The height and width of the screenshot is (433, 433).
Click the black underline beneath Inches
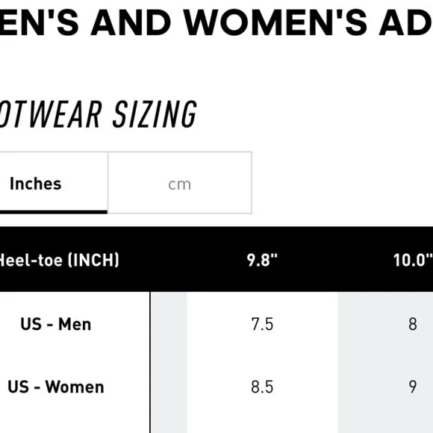pyautogui.click(x=54, y=212)
